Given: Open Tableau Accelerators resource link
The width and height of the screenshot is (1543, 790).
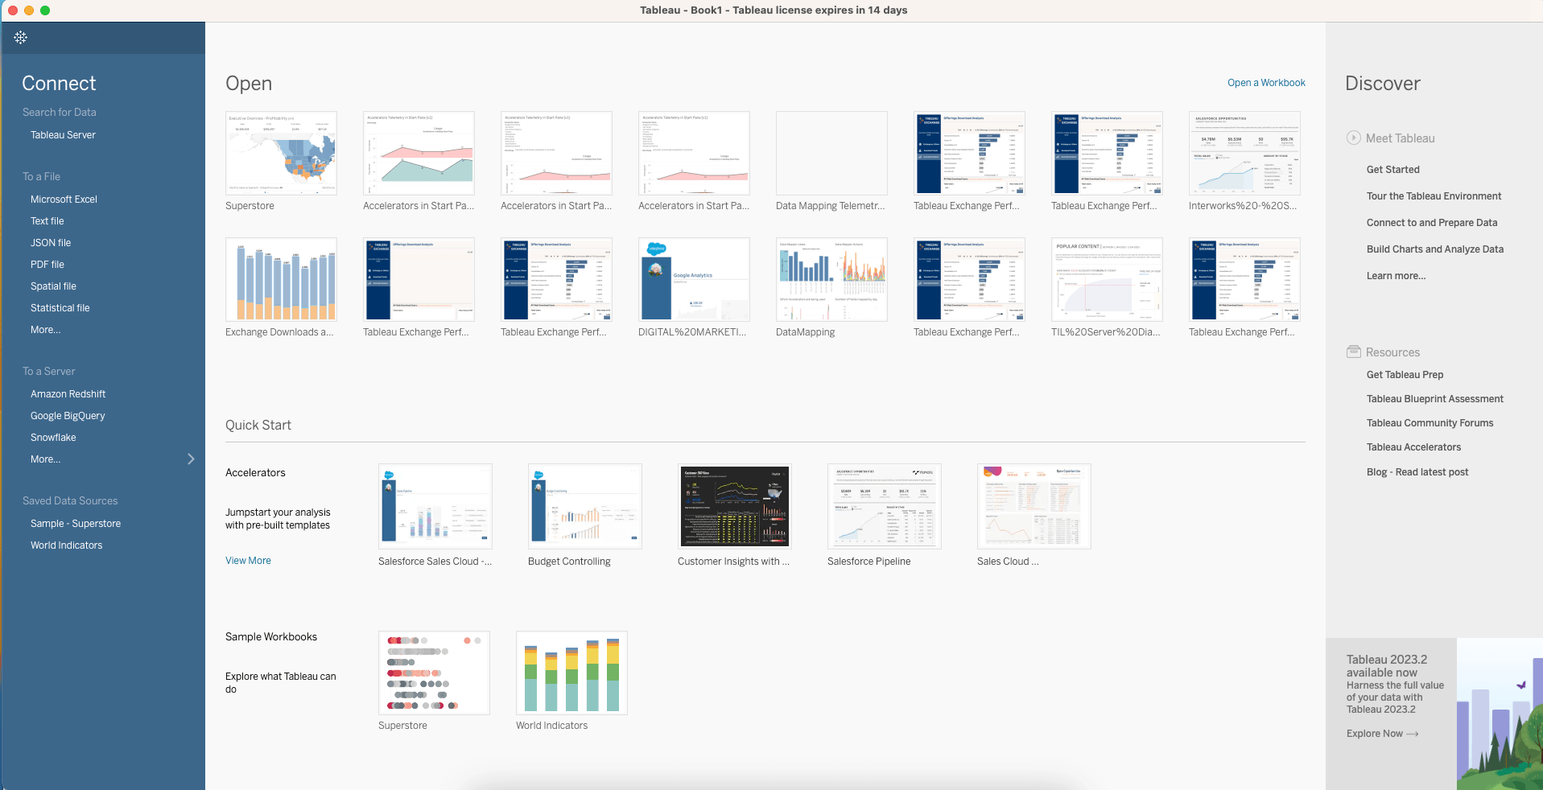Looking at the screenshot, I should (1413, 446).
